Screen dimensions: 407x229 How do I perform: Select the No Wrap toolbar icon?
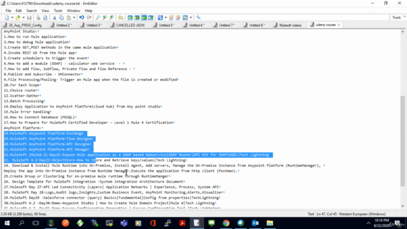130,18
